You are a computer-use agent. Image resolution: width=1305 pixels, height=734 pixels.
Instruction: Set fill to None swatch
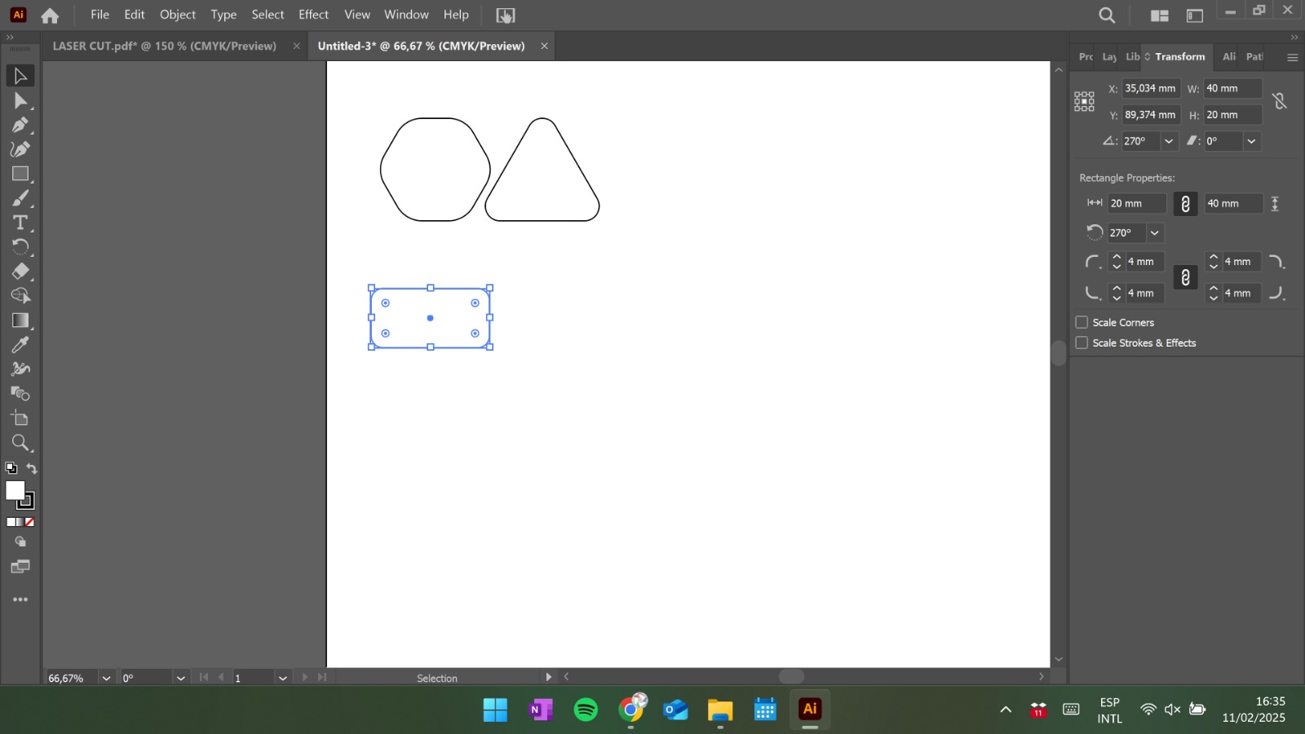(x=30, y=522)
